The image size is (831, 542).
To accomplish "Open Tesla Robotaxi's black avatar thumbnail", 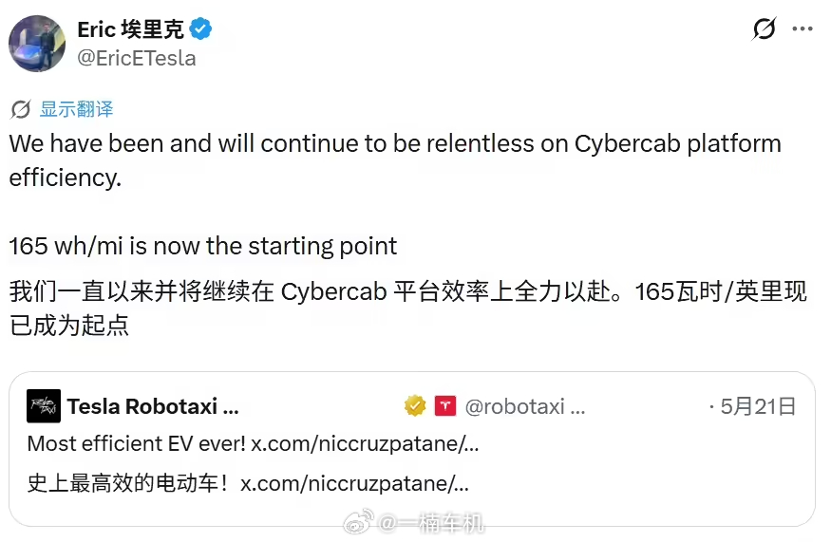I will click(44, 406).
